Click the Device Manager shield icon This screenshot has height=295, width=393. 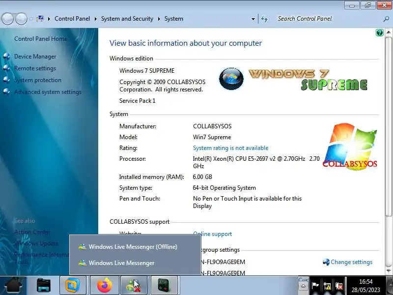(7, 56)
